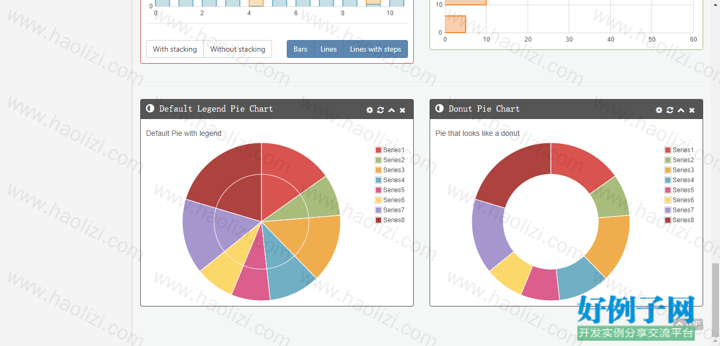The image size is (720, 346).
Task: Click Series1 label in donut legend
Action: [683, 150]
